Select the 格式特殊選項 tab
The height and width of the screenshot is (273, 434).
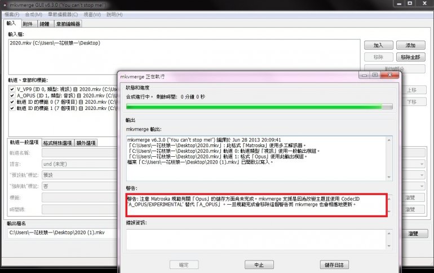pos(57,143)
